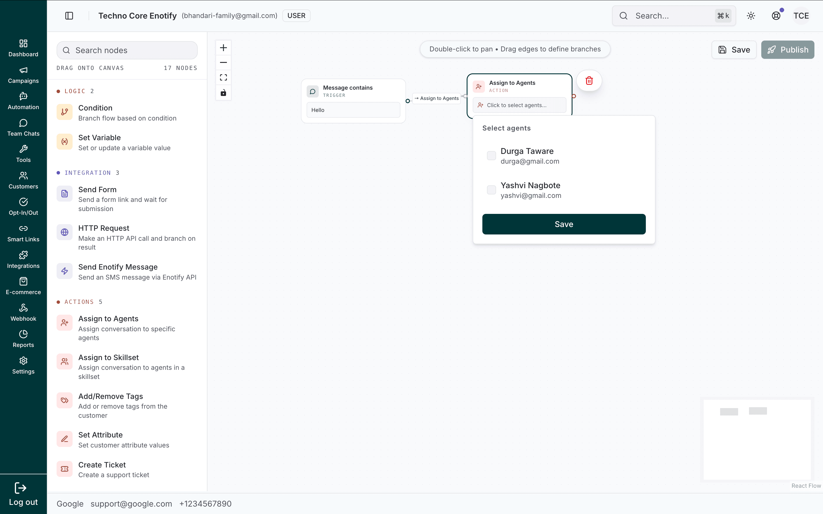Click the Message contains node chat icon
The image size is (823, 514).
(x=313, y=91)
